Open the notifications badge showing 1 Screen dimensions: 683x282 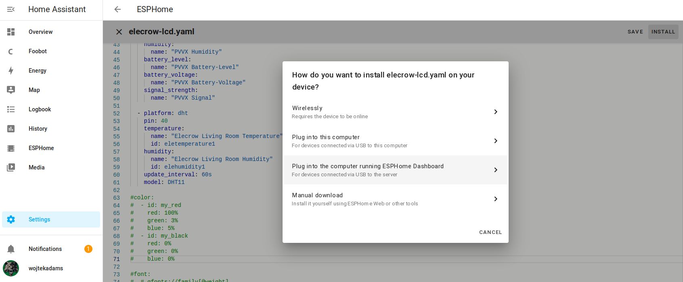pos(88,249)
